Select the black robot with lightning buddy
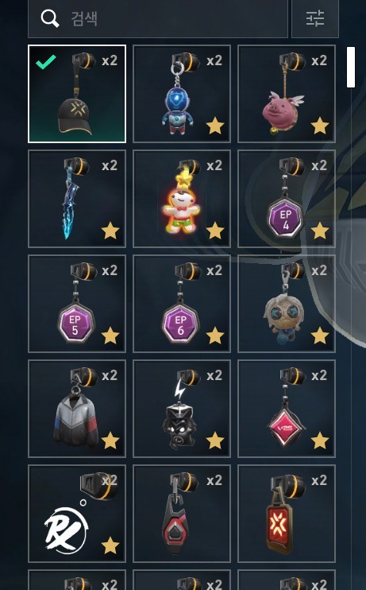The height and width of the screenshot is (590, 366). click(182, 409)
